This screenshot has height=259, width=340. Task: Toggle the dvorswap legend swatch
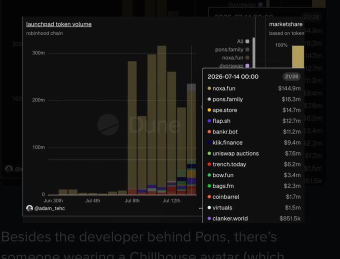[247, 65]
